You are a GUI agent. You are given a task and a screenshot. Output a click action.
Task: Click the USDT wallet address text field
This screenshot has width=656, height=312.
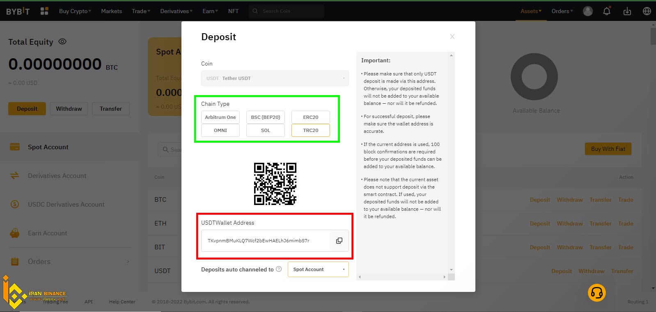(x=266, y=241)
